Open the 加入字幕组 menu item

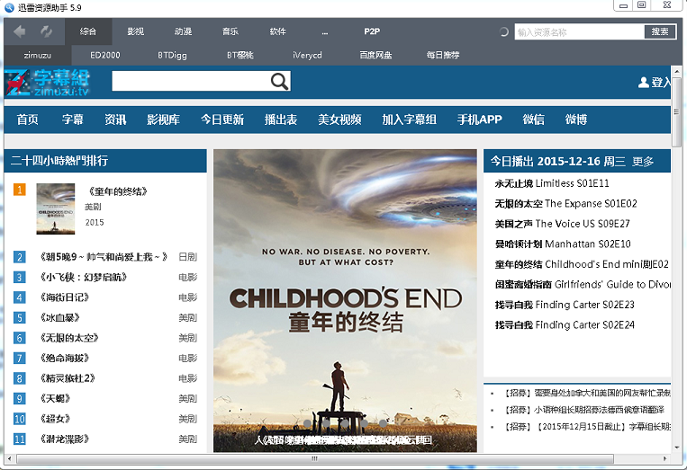(409, 120)
